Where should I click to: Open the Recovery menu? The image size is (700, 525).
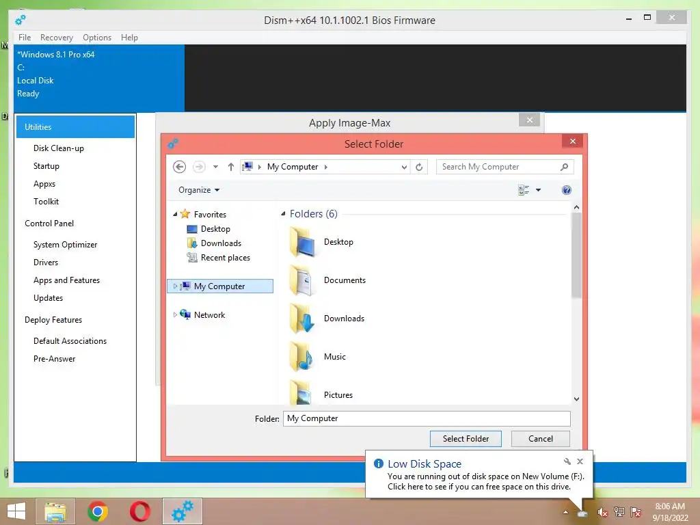pos(57,38)
